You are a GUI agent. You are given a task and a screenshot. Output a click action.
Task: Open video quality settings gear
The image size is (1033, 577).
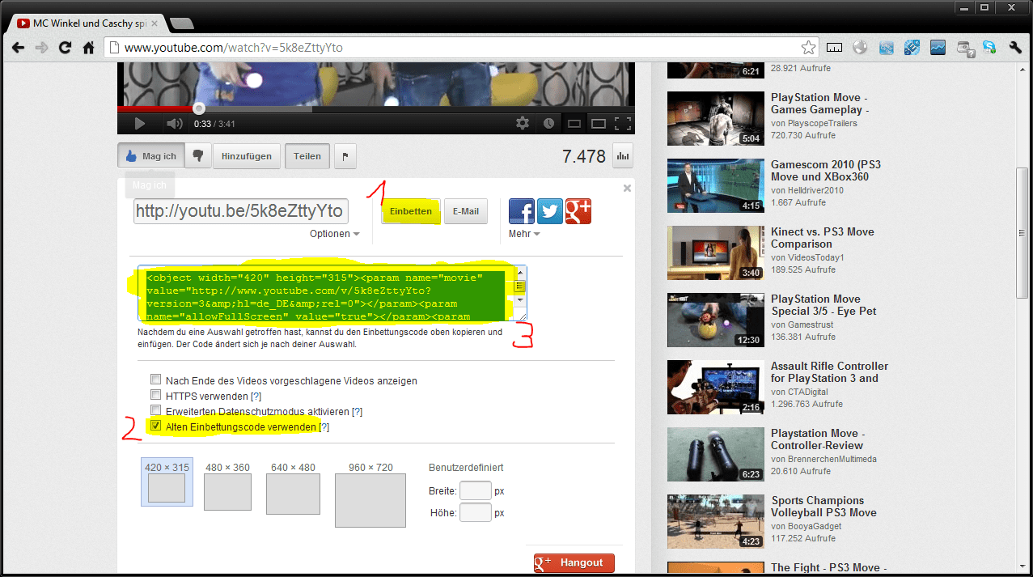523,124
